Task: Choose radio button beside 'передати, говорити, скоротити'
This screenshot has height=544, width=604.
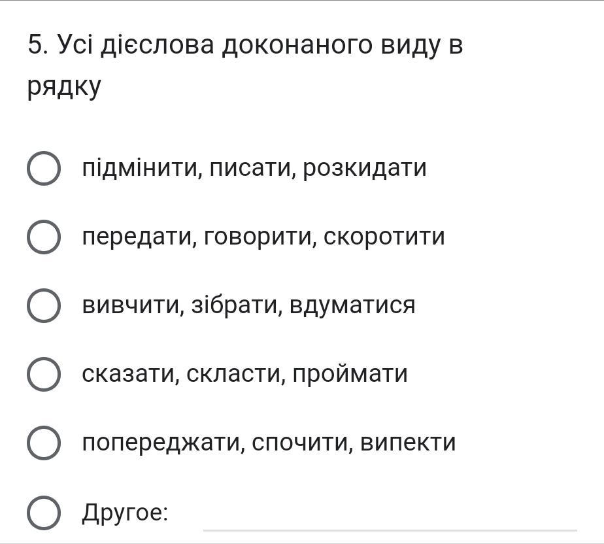Action: pyautogui.click(x=44, y=237)
